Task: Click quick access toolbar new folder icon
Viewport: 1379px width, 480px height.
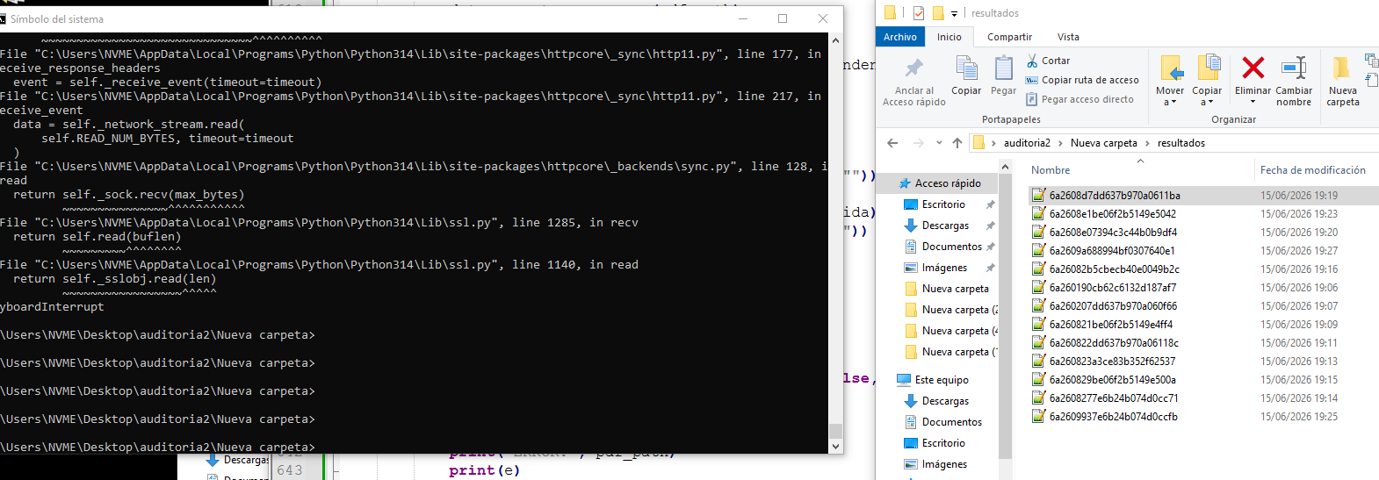Action: pos(938,12)
